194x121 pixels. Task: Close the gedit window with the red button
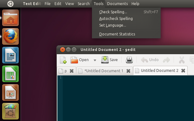(62, 50)
